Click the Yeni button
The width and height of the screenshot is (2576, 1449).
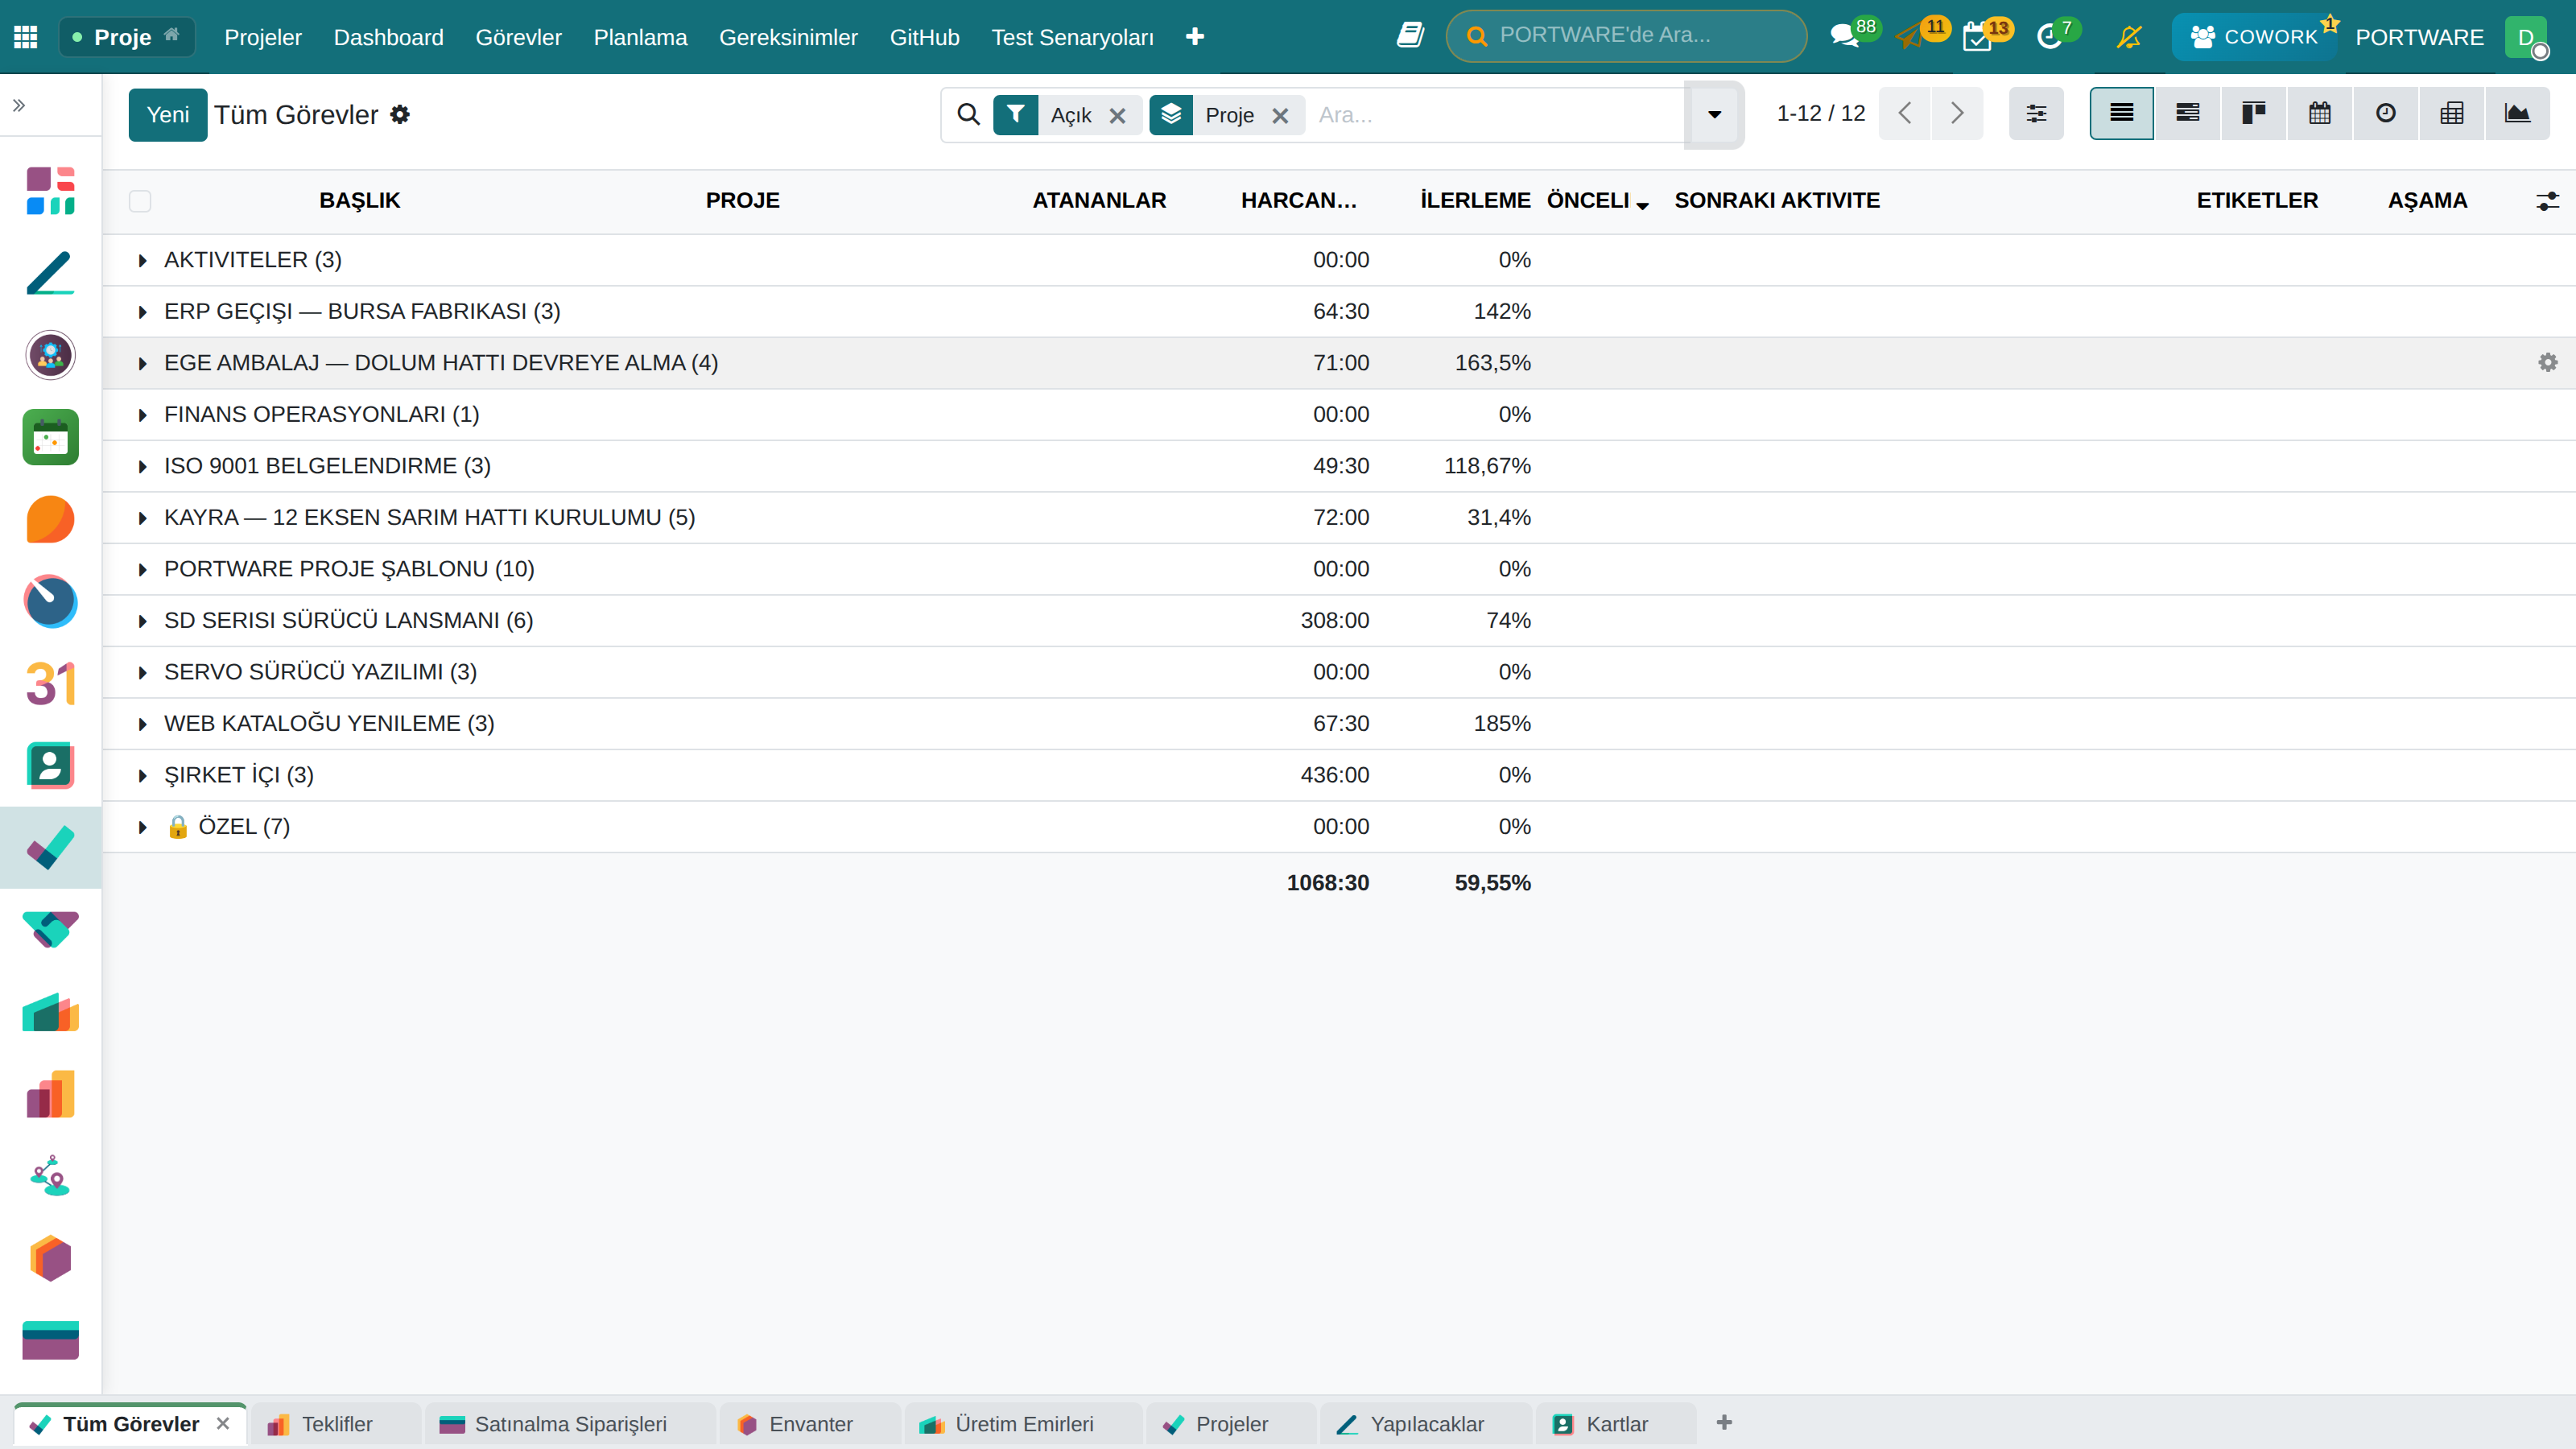click(x=167, y=115)
